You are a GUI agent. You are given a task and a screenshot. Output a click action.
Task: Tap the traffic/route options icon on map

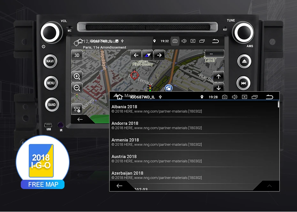[x=77, y=109]
